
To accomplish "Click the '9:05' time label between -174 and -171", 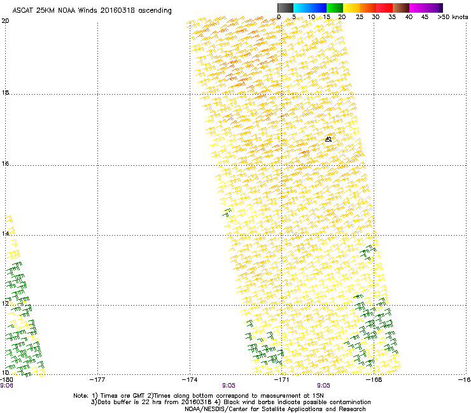I will tap(228, 386).
